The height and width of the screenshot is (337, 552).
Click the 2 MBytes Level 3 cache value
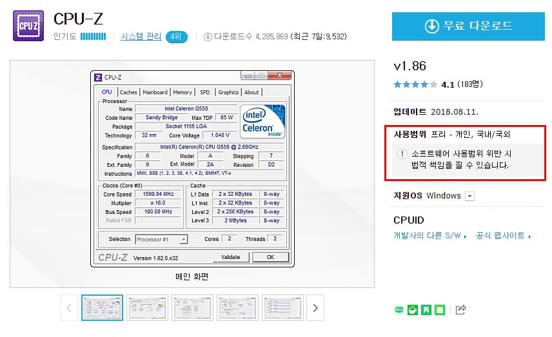coord(235,220)
